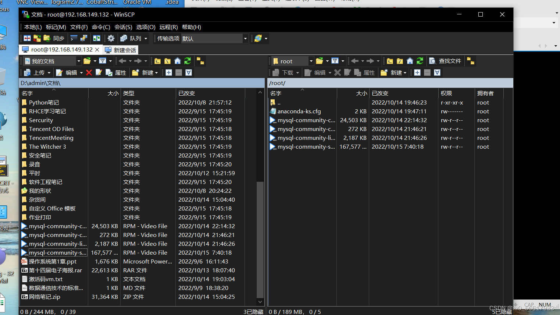
Task: Click the local panel open directory icon
Action: pyautogui.click(x=87, y=61)
